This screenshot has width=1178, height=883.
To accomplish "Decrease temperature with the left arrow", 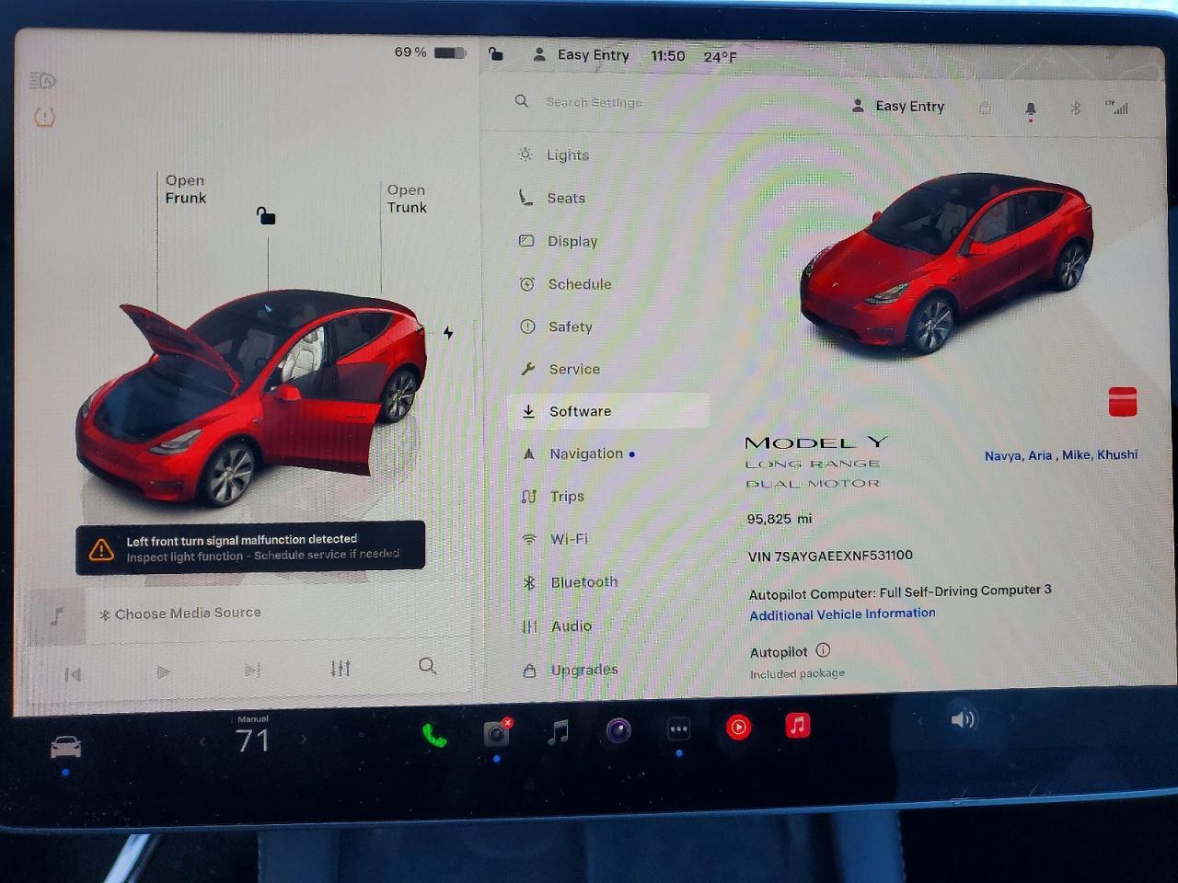I will pyautogui.click(x=202, y=741).
